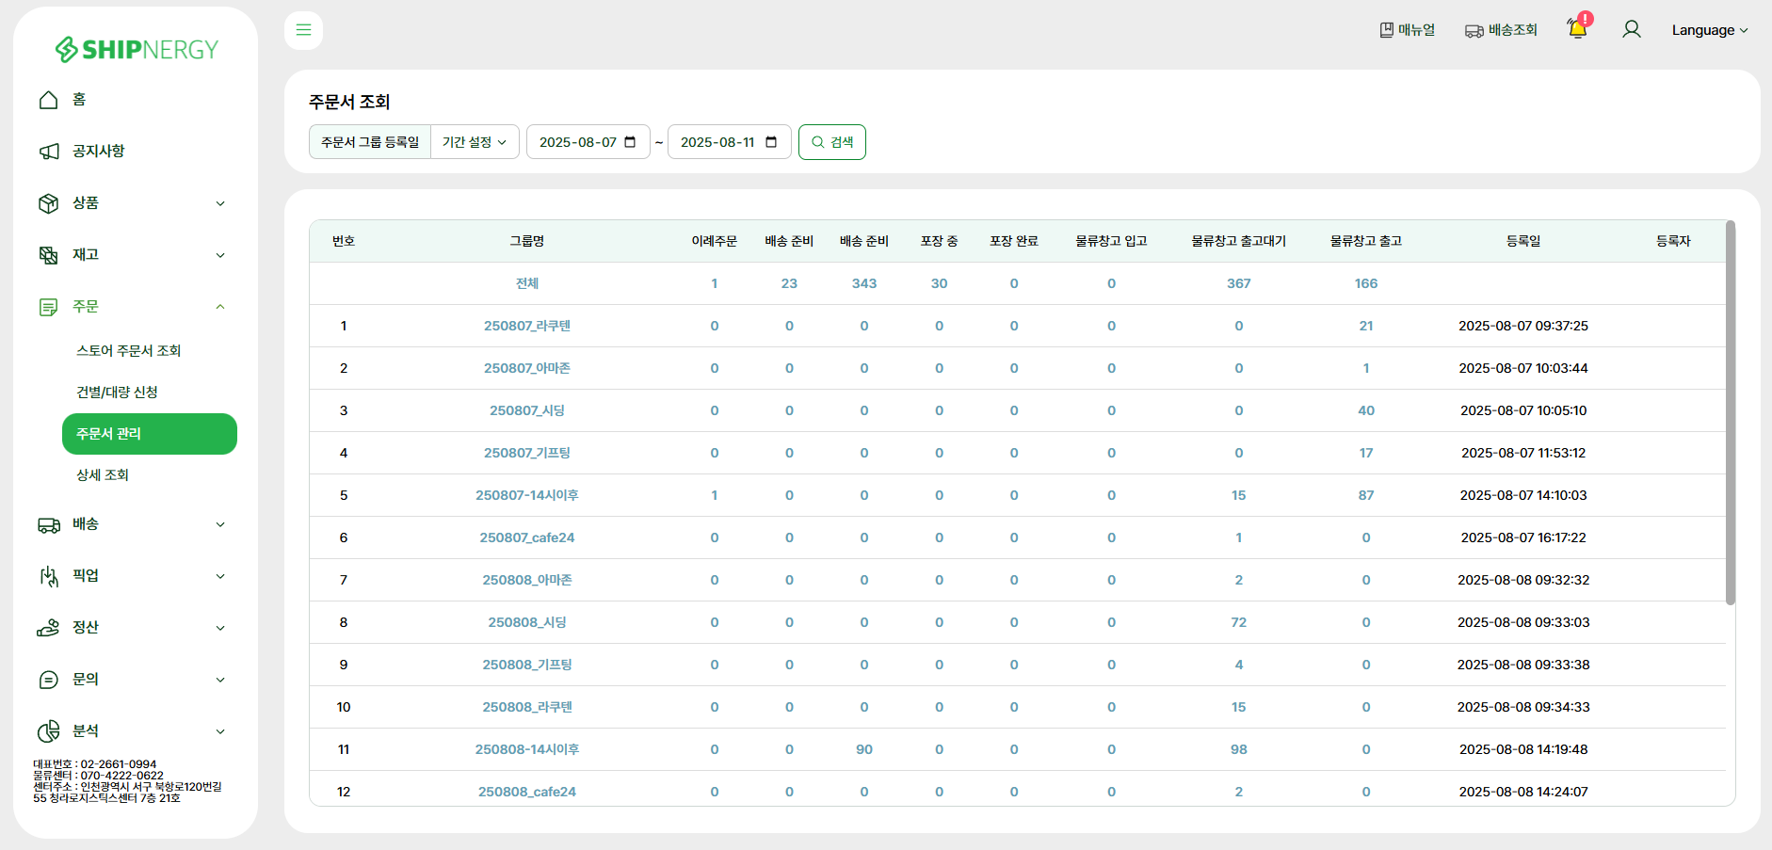
Task: Collapse the 주문 menu section
Action: (220, 307)
